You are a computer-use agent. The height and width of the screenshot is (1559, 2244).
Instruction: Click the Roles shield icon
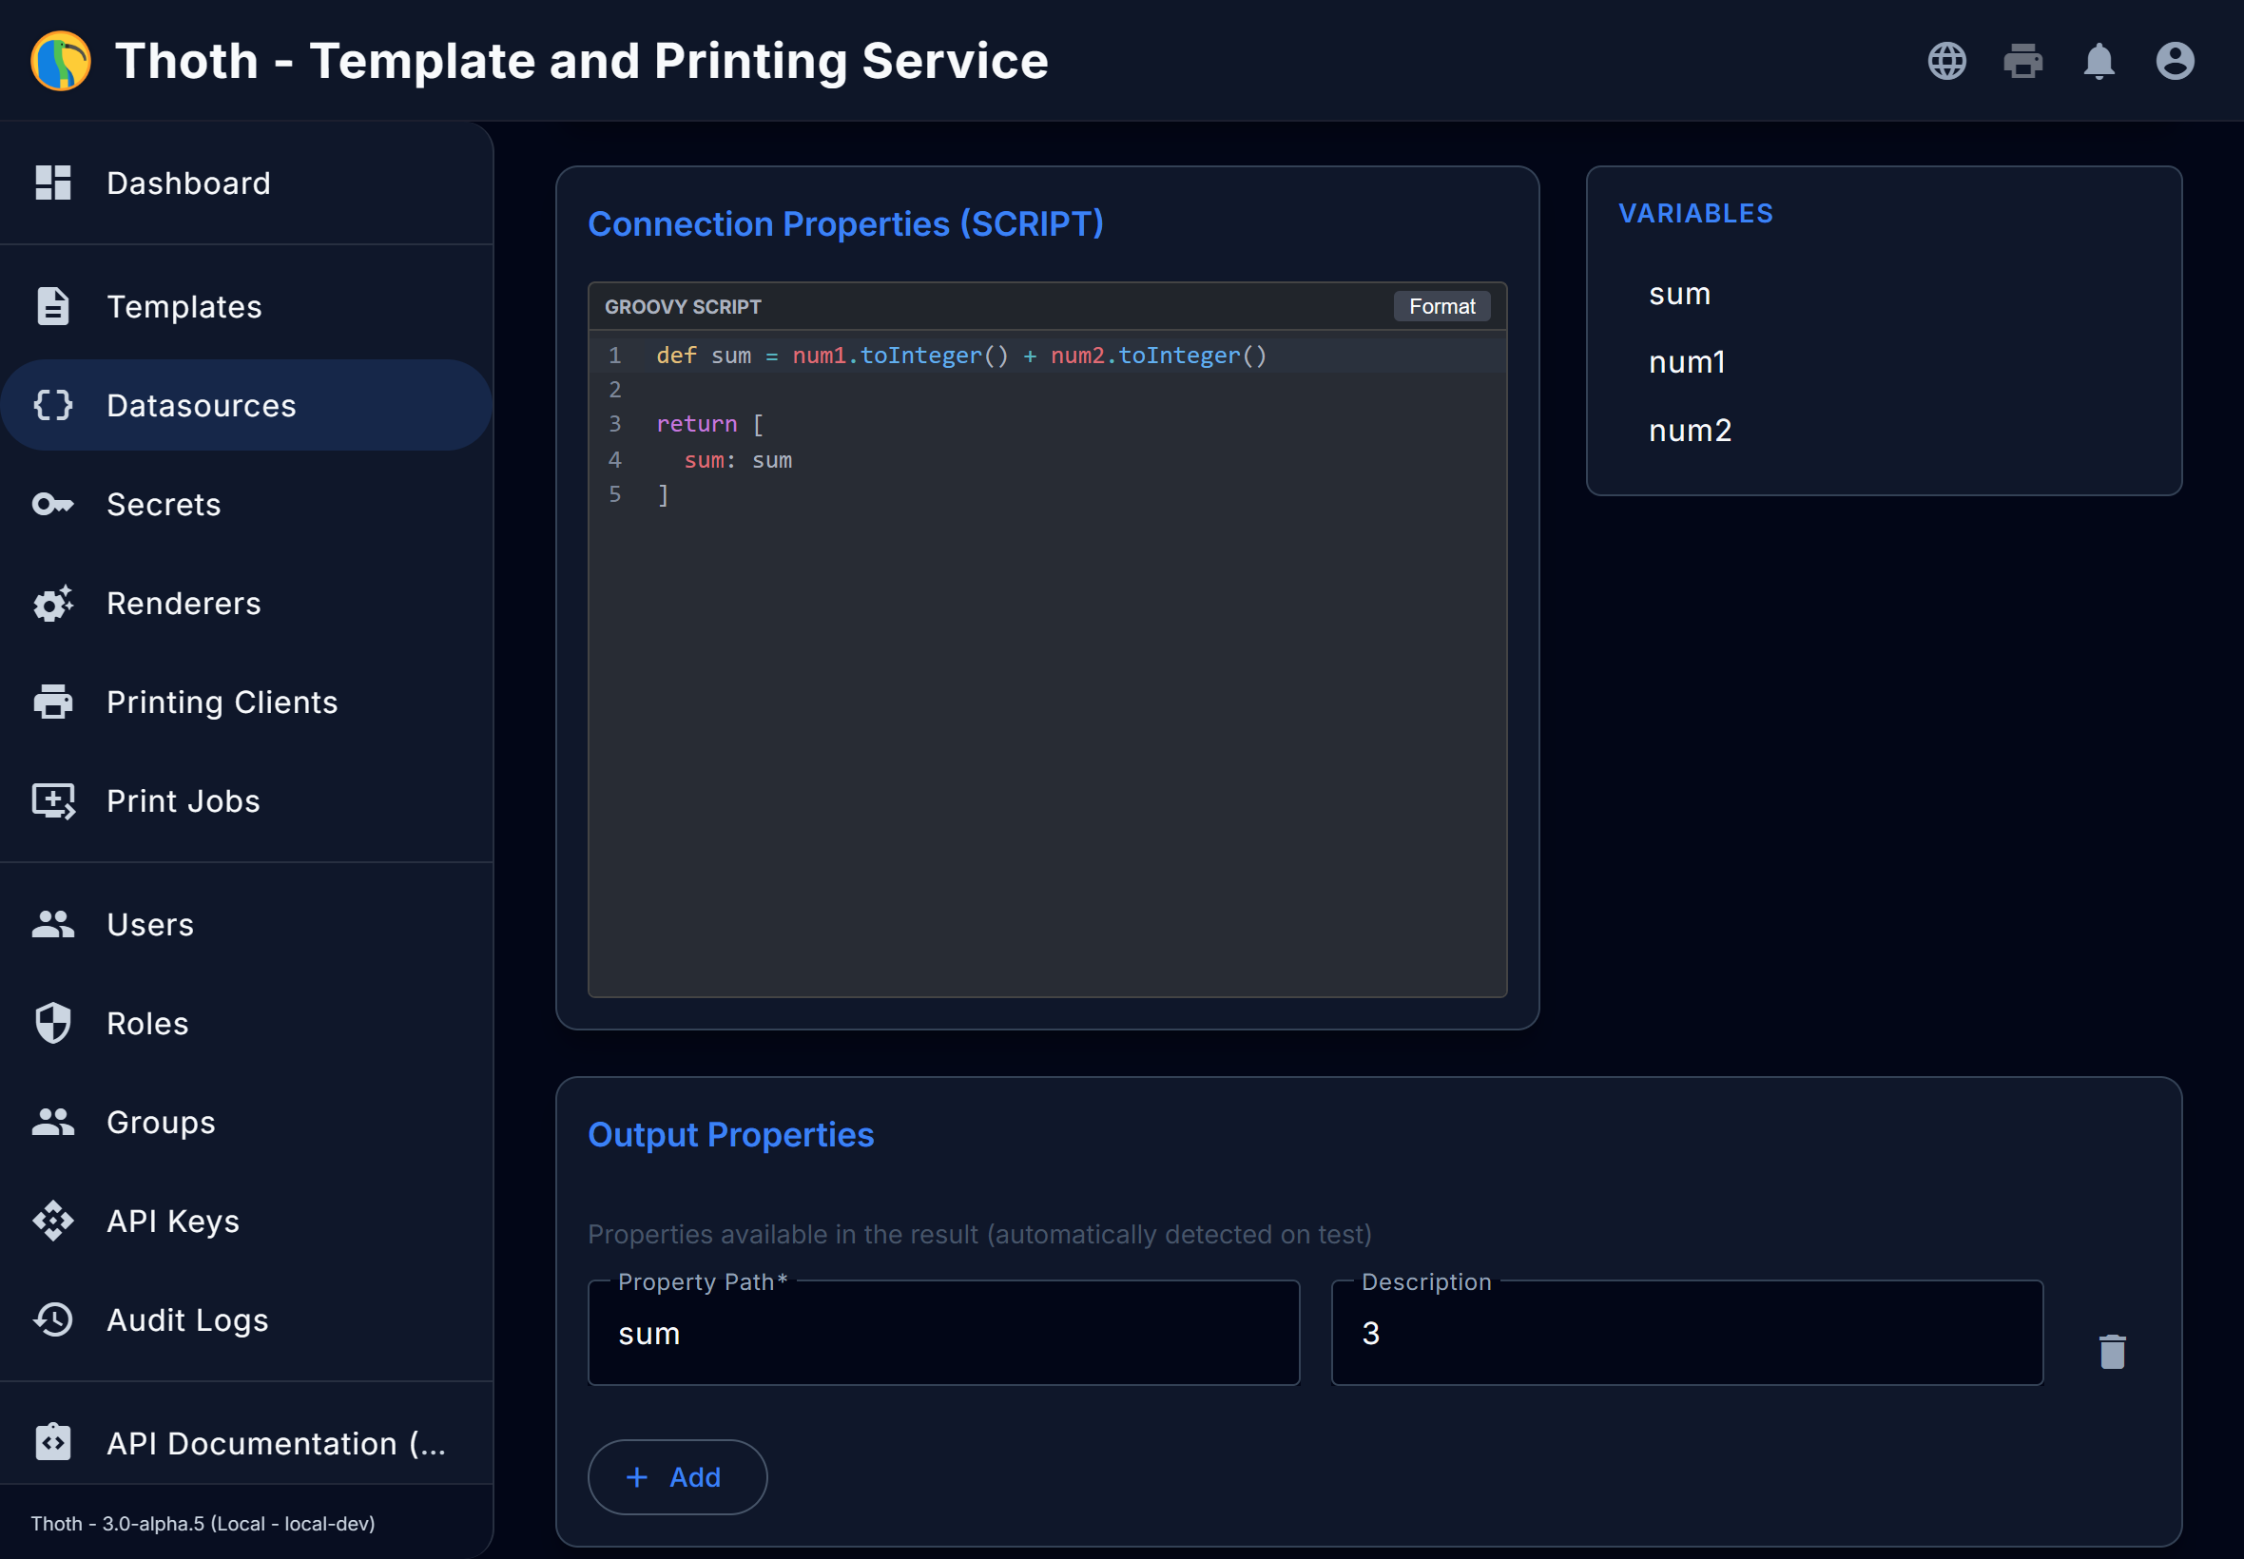coord(52,1023)
